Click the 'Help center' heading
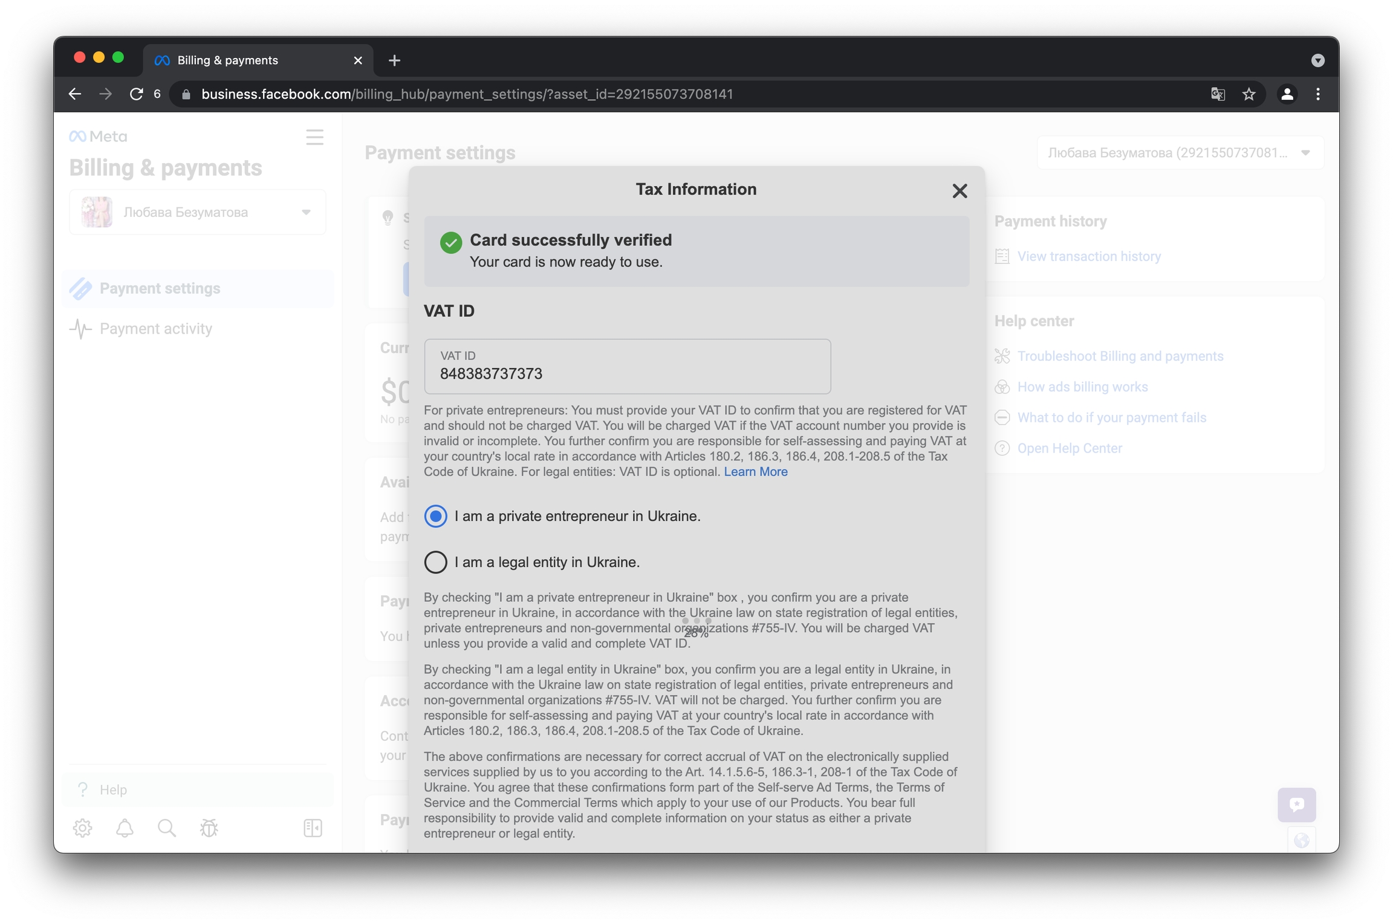 [x=1034, y=321]
